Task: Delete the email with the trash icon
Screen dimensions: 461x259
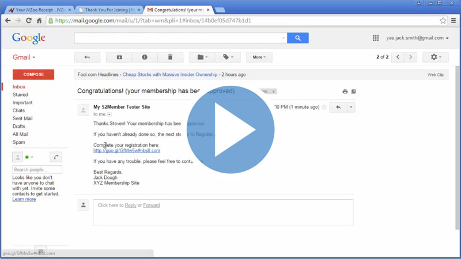Action: (x=170, y=57)
